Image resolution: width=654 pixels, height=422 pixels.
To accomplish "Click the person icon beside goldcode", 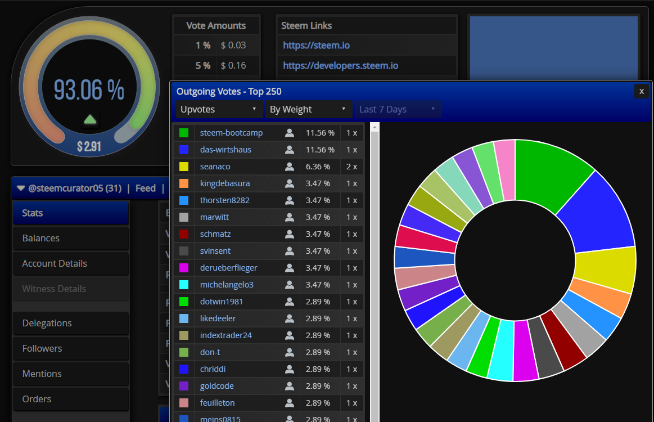I will pyautogui.click(x=290, y=386).
